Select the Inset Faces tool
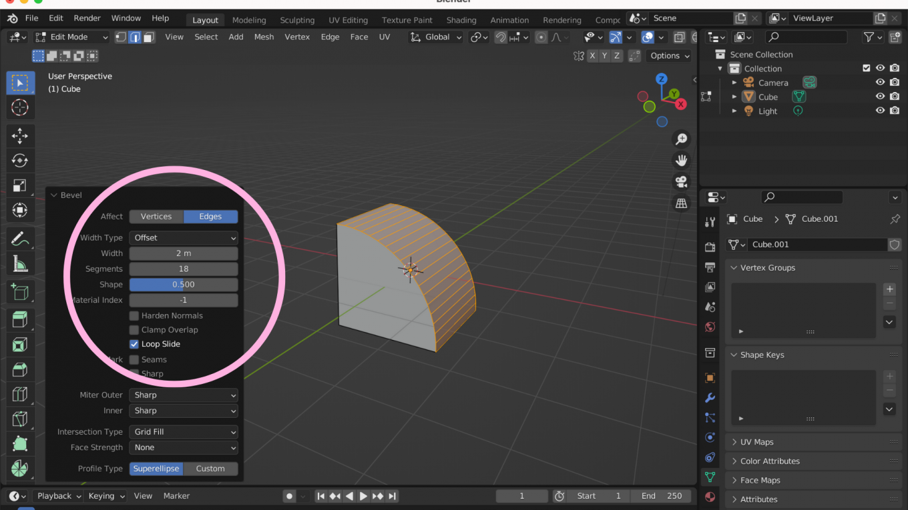908x510 pixels. click(x=20, y=344)
